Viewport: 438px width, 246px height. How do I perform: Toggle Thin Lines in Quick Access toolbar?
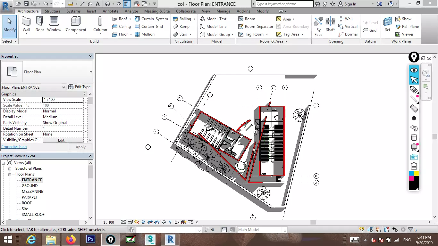[x=127, y=4]
